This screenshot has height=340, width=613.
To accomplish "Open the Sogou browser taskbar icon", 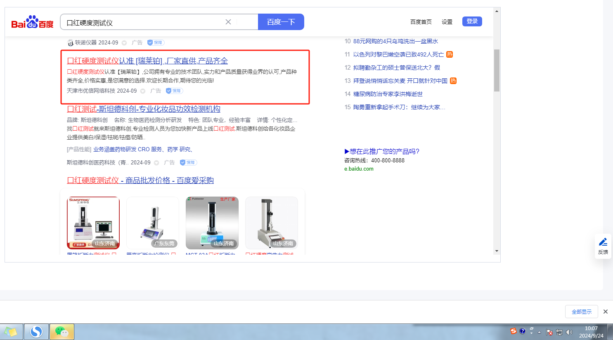I will (36, 332).
